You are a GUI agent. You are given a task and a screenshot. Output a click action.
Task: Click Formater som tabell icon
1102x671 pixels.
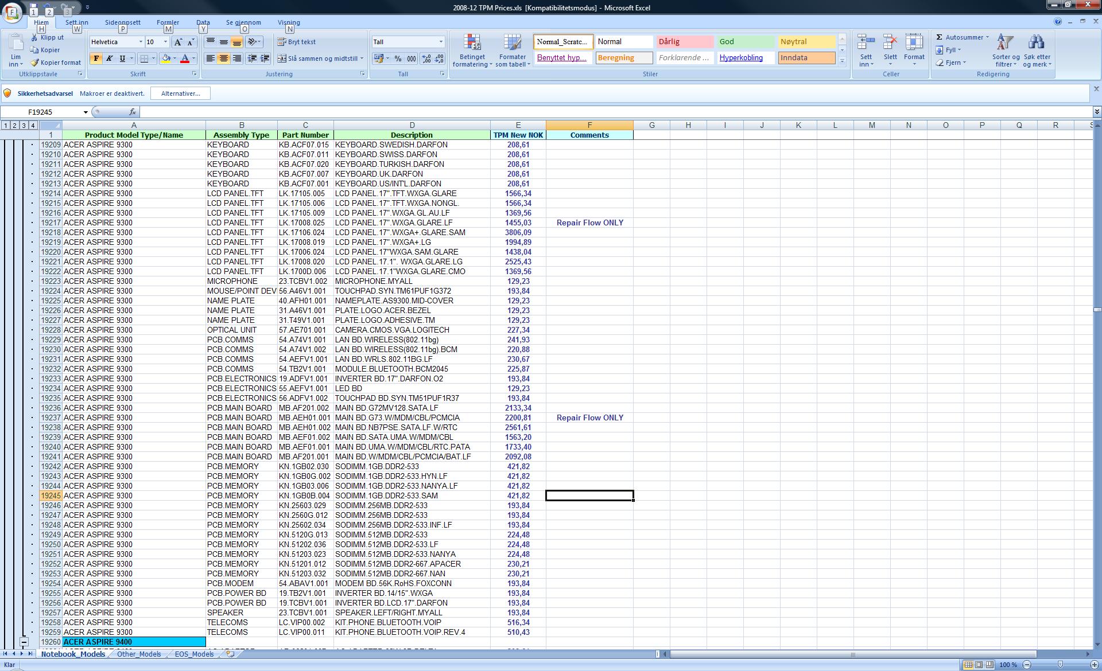(513, 42)
